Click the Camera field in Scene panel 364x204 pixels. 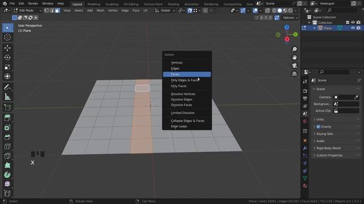346,97
